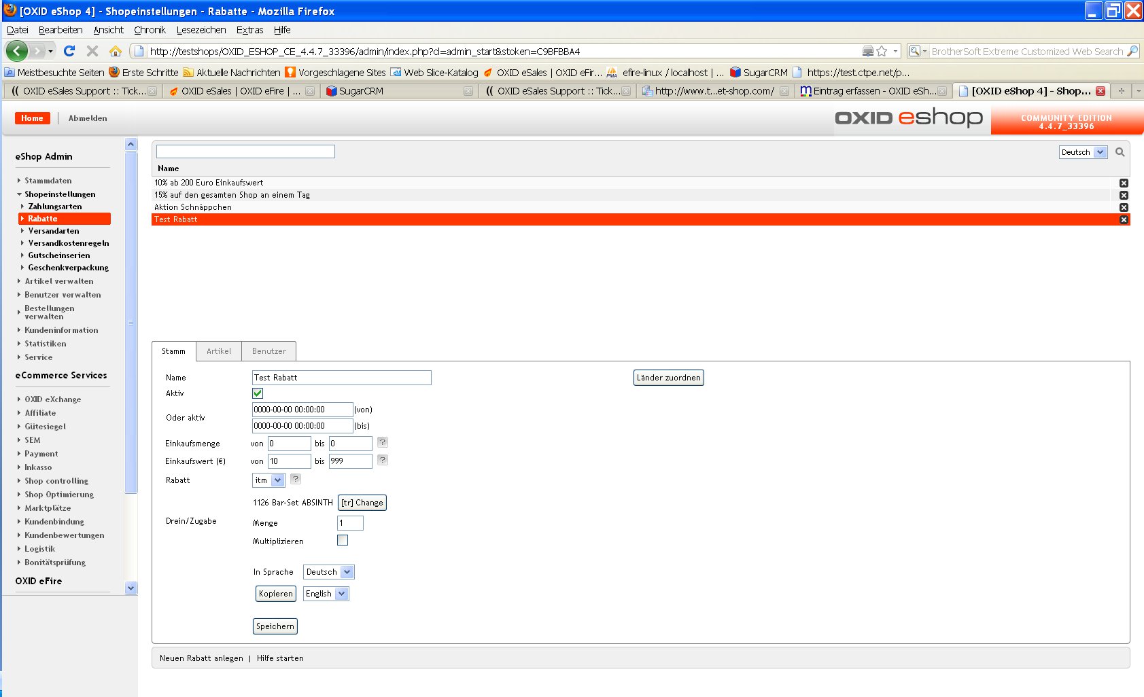Open the 'In Sprache' Deutsch dropdown

pyautogui.click(x=328, y=572)
